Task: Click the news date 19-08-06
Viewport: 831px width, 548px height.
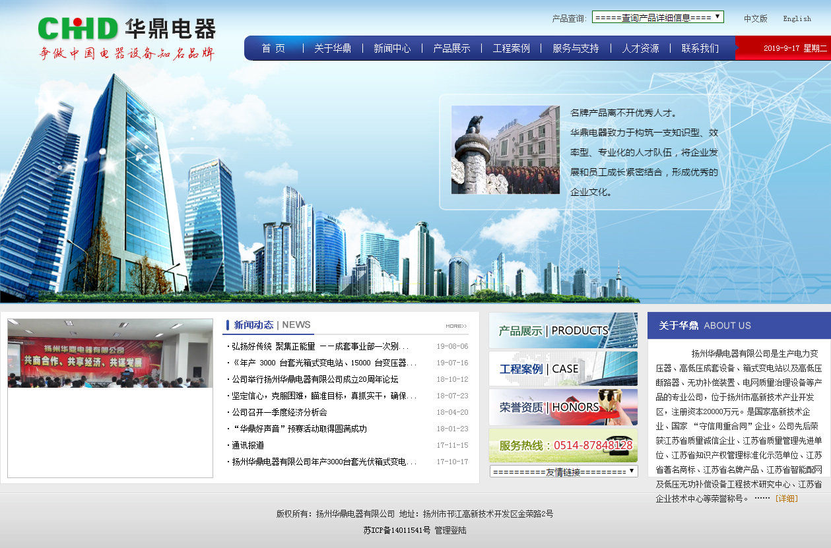Action: coord(452,346)
